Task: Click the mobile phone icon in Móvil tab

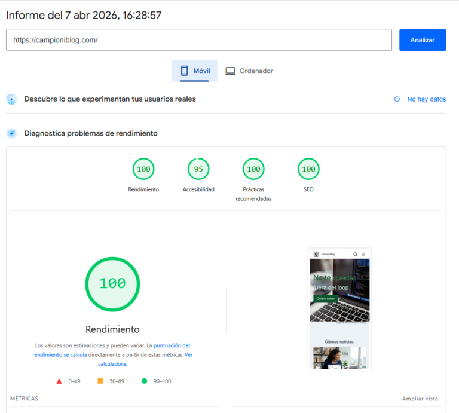Action: pos(184,71)
